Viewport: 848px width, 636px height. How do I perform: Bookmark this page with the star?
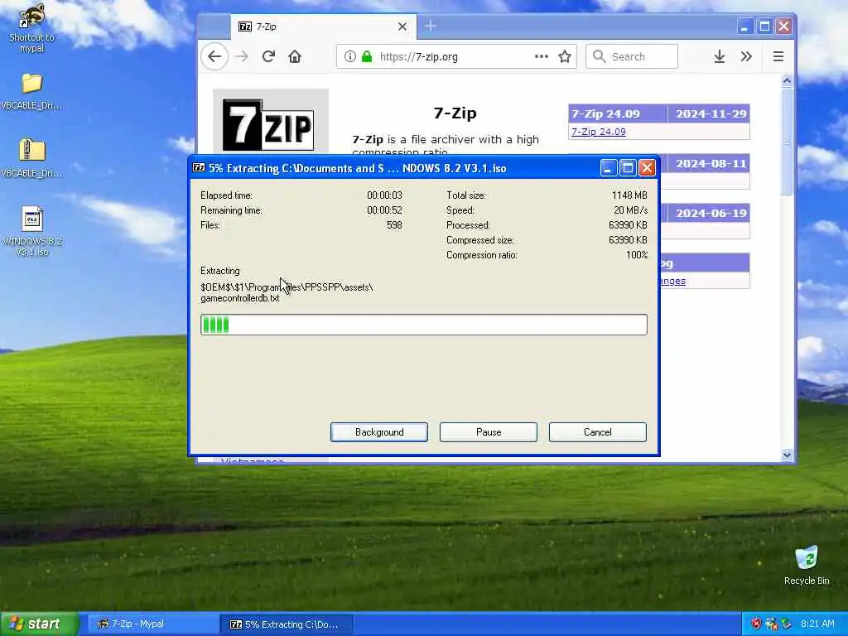(565, 56)
